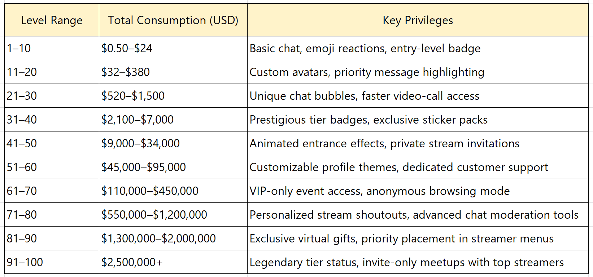Click the Level Range column header
This screenshot has height=277, width=593.
[52, 21]
